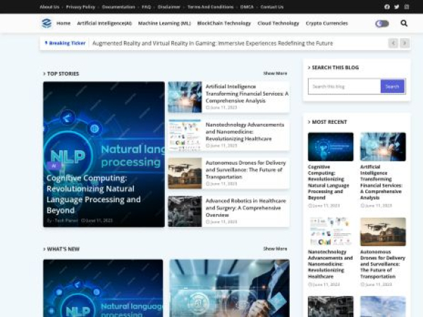The height and width of the screenshot is (317, 423).
Task: Open Autonomous Drones article thumbnail in Top Stories
Action: [x=185, y=173]
